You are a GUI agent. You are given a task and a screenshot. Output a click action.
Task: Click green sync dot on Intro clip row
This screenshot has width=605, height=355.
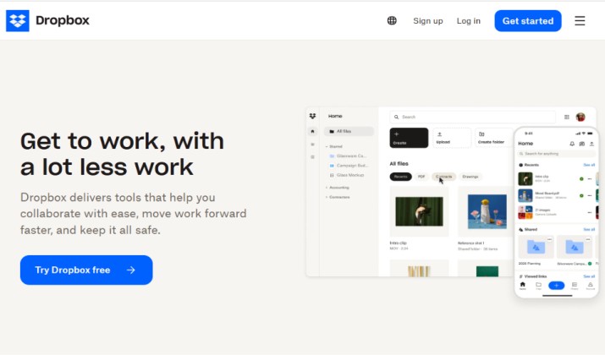581,179
